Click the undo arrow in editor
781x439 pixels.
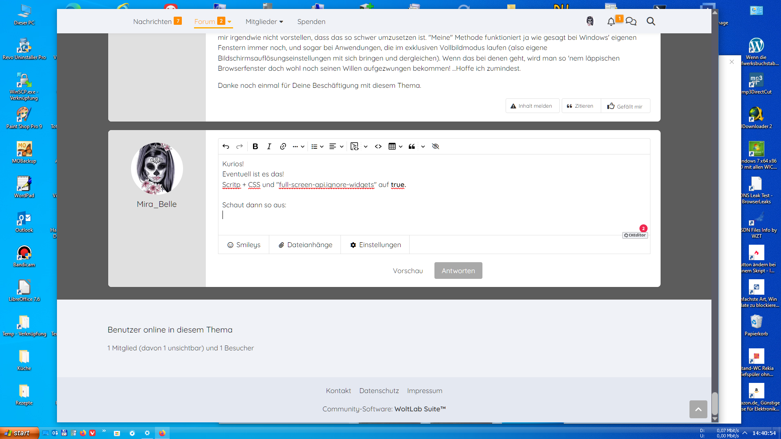(226, 146)
